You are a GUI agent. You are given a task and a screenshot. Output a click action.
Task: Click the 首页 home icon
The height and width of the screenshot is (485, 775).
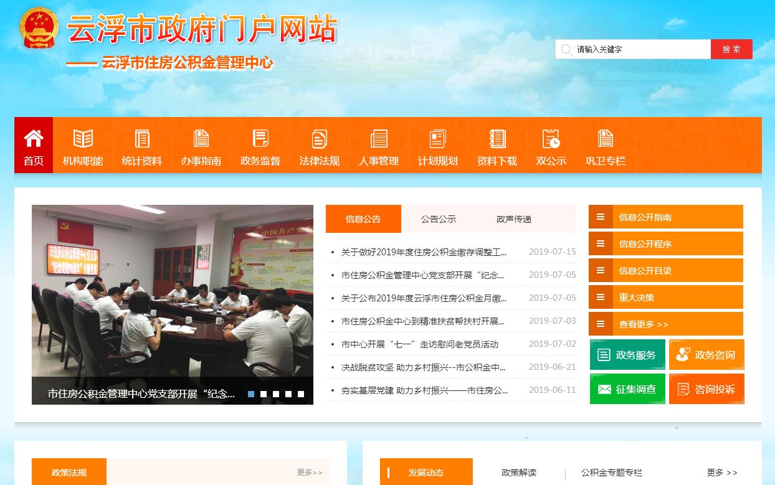coord(34,138)
